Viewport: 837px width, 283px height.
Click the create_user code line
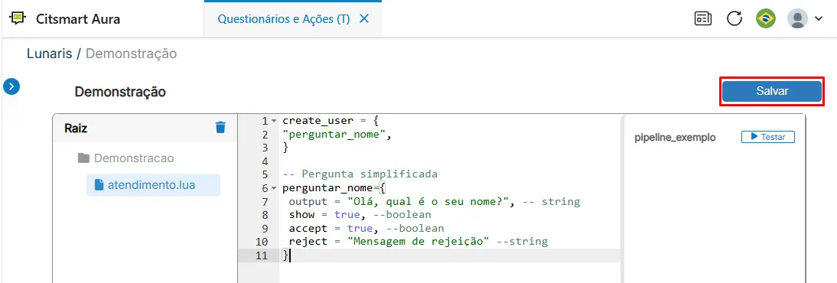tap(331, 121)
